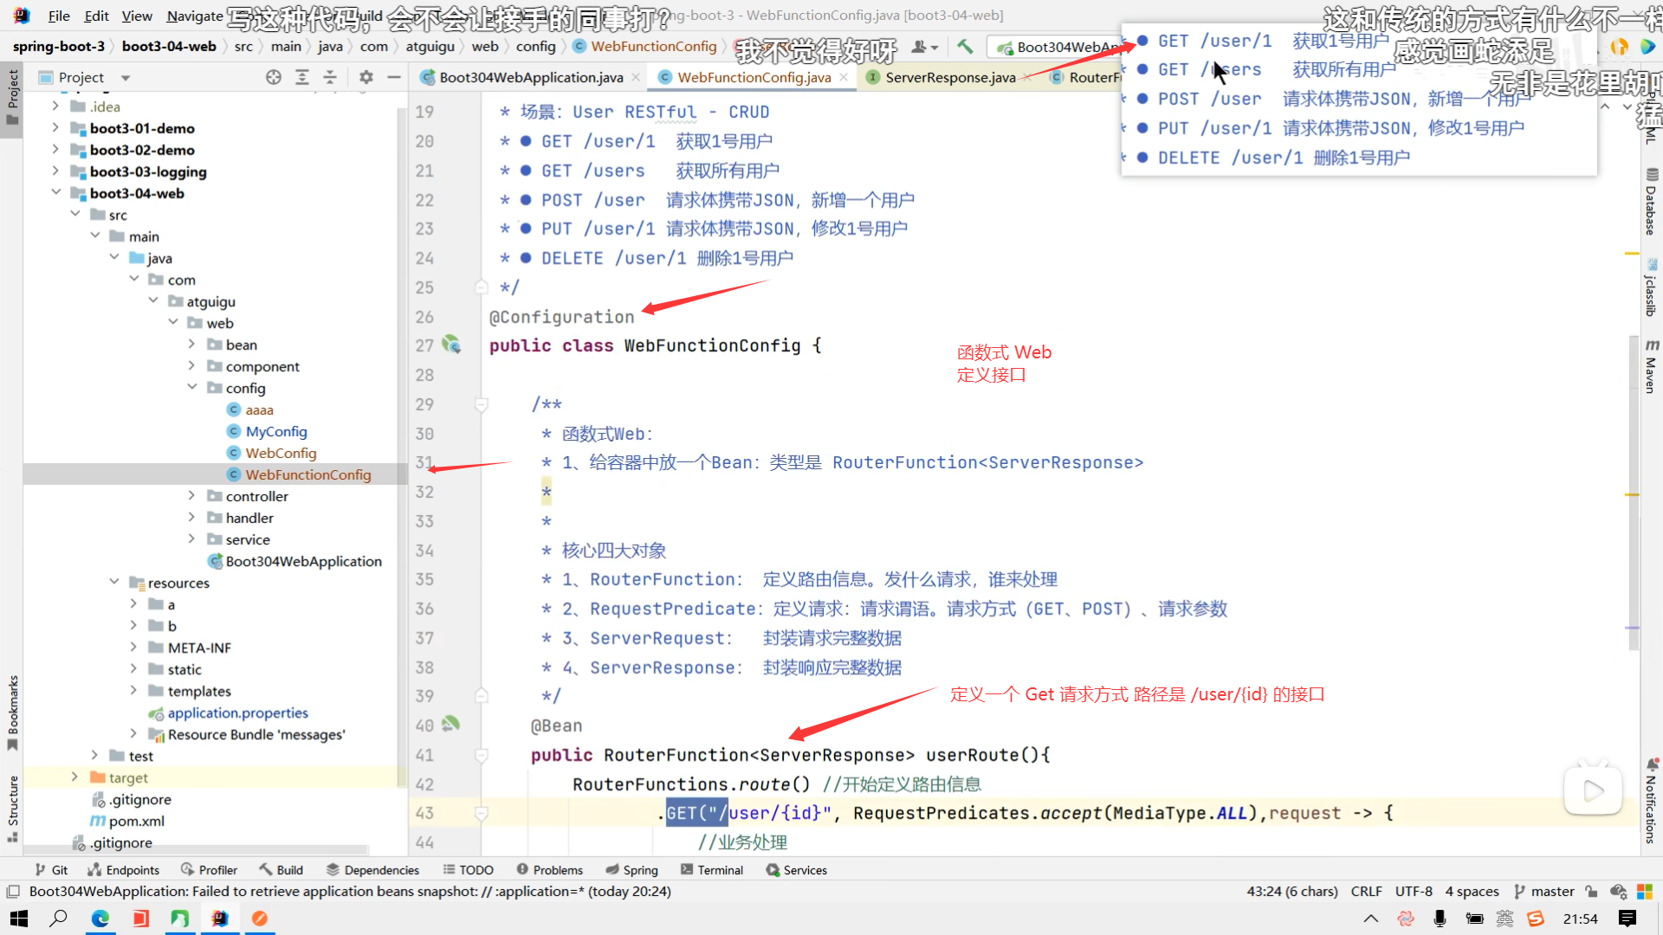
Task: Open the Windows Start menu
Action: point(17,919)
